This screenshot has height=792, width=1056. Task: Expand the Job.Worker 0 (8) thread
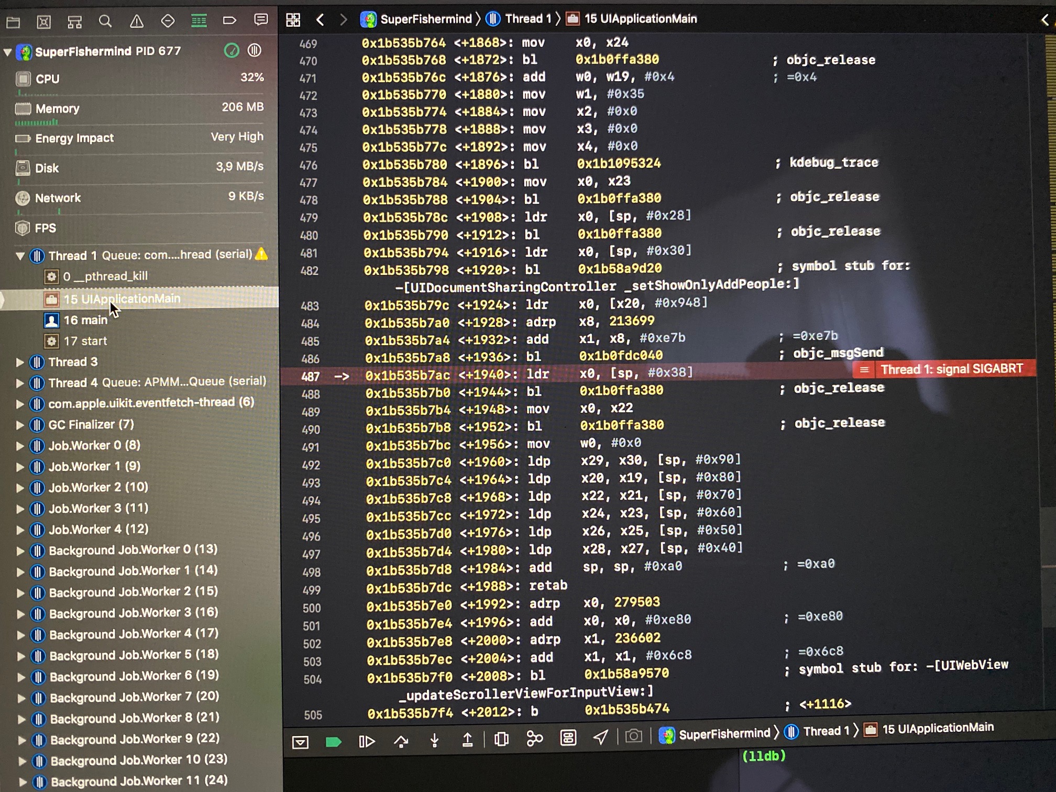pos(20,446)
